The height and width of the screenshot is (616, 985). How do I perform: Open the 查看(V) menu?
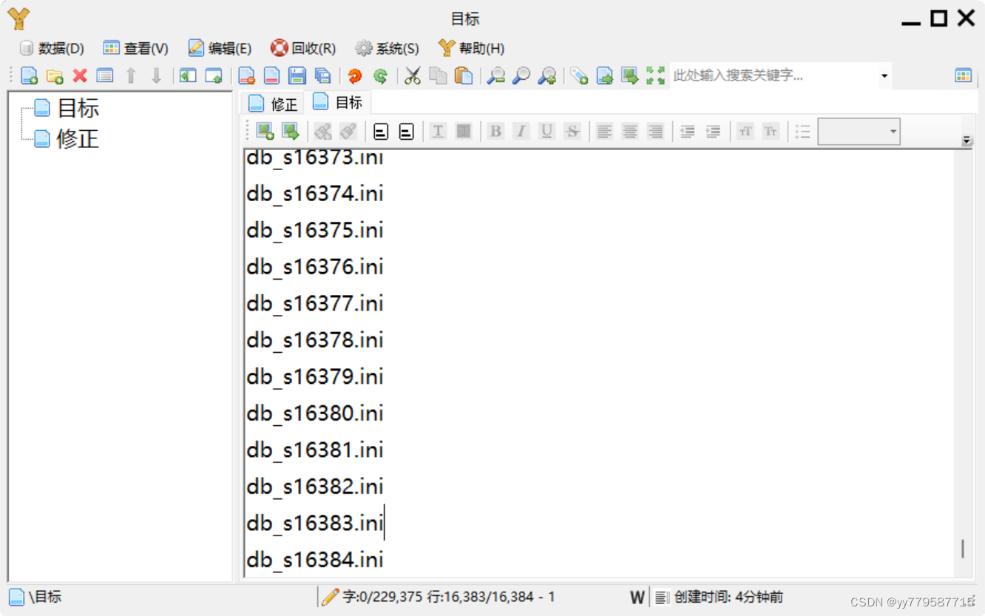[135, 48]
